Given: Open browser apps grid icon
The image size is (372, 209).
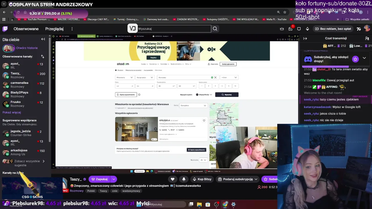Looking at the screenshot, I should pyautogui.click(x=4, y=19).
